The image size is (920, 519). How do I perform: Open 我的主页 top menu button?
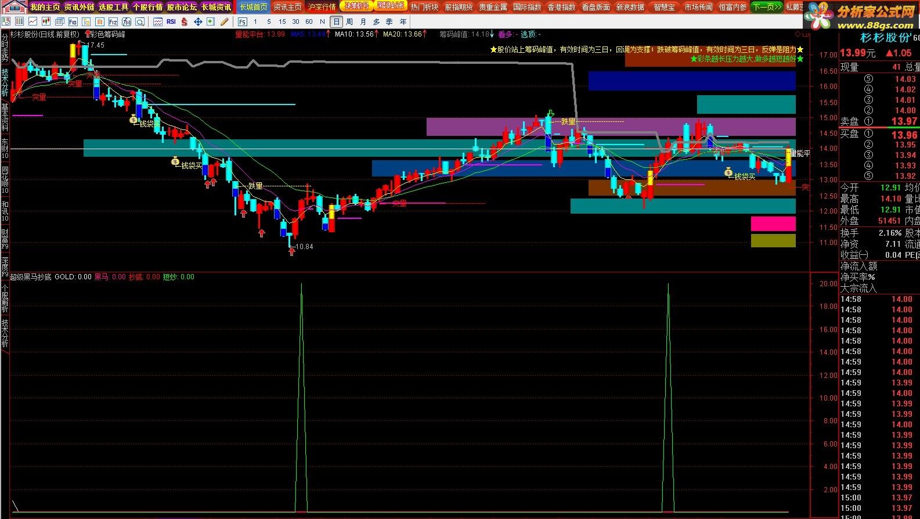[x=45, y=7]
